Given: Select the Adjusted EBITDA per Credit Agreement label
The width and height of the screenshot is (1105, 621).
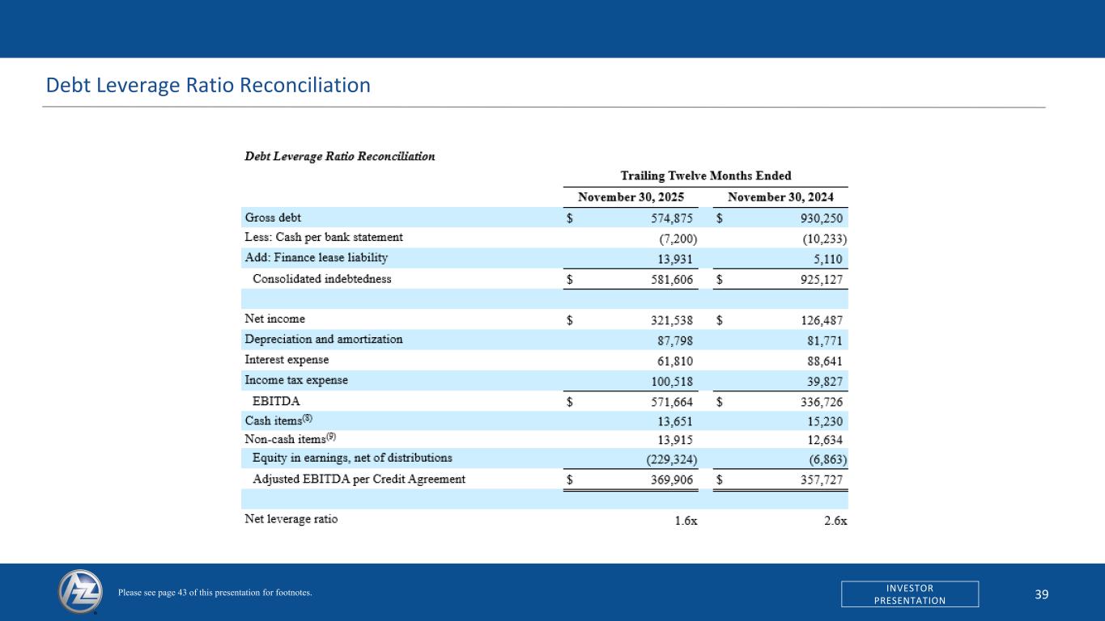Looking at the screenshot, I should [x=359, y=479].
